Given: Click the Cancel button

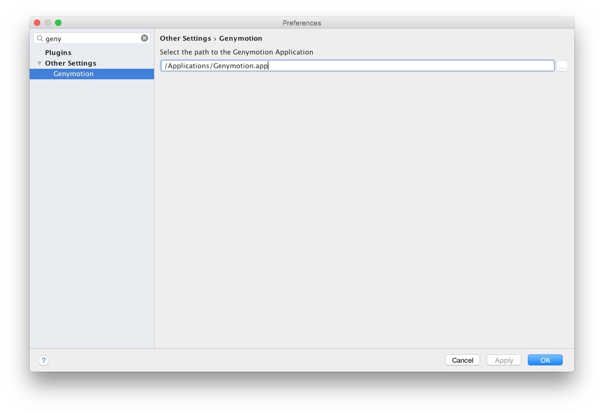Looking at the screenshot, I should point(462,360).
